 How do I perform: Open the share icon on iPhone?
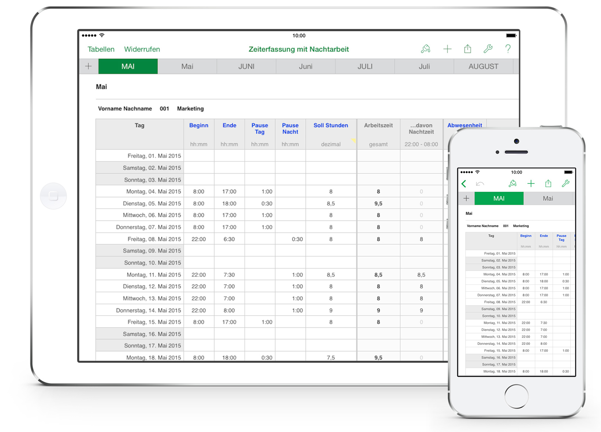coord(548,184)
